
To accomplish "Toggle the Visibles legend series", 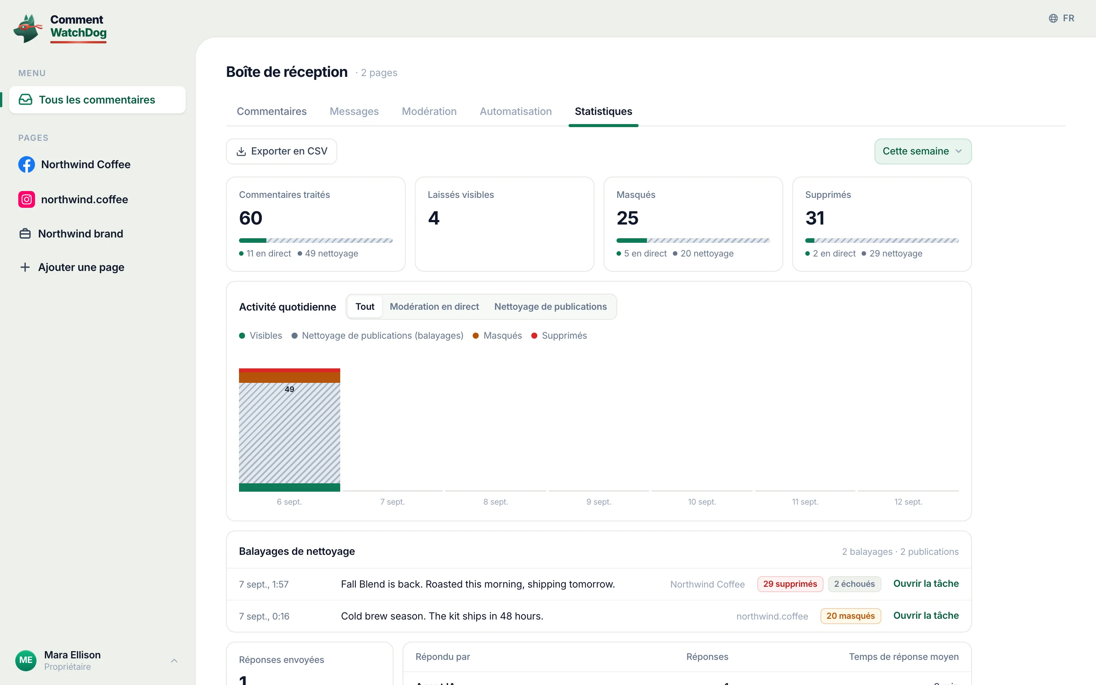I will [x=260, y=336].
